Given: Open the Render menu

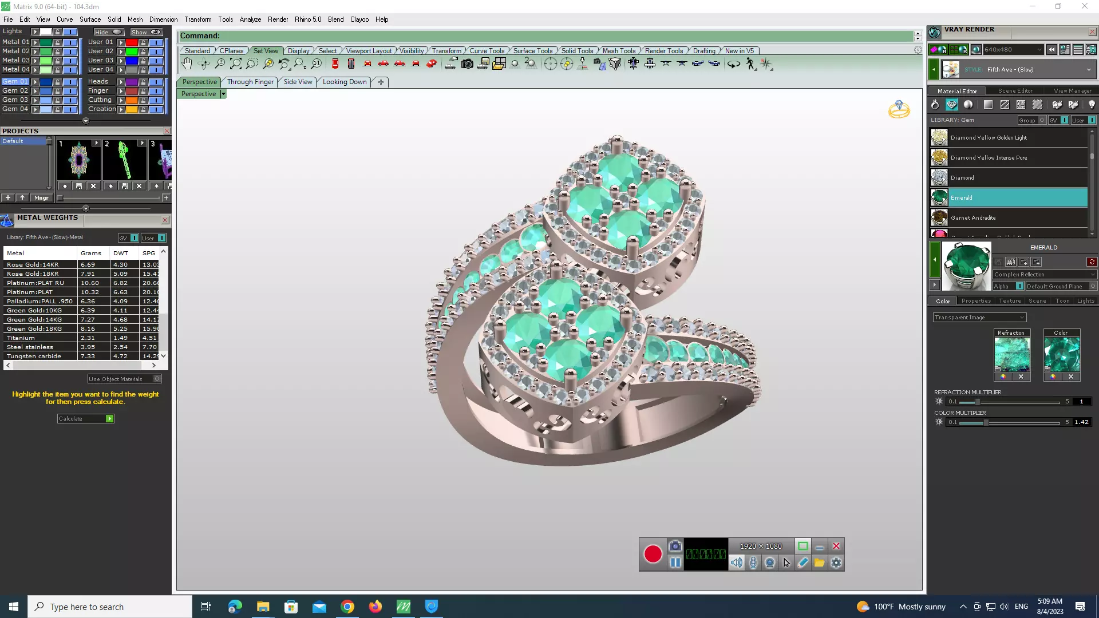Looking at the screenshot, I should (278, 19).
